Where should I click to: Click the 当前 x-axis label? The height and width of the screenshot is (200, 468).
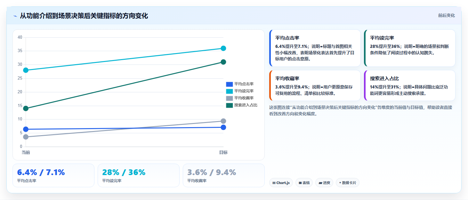26,152
